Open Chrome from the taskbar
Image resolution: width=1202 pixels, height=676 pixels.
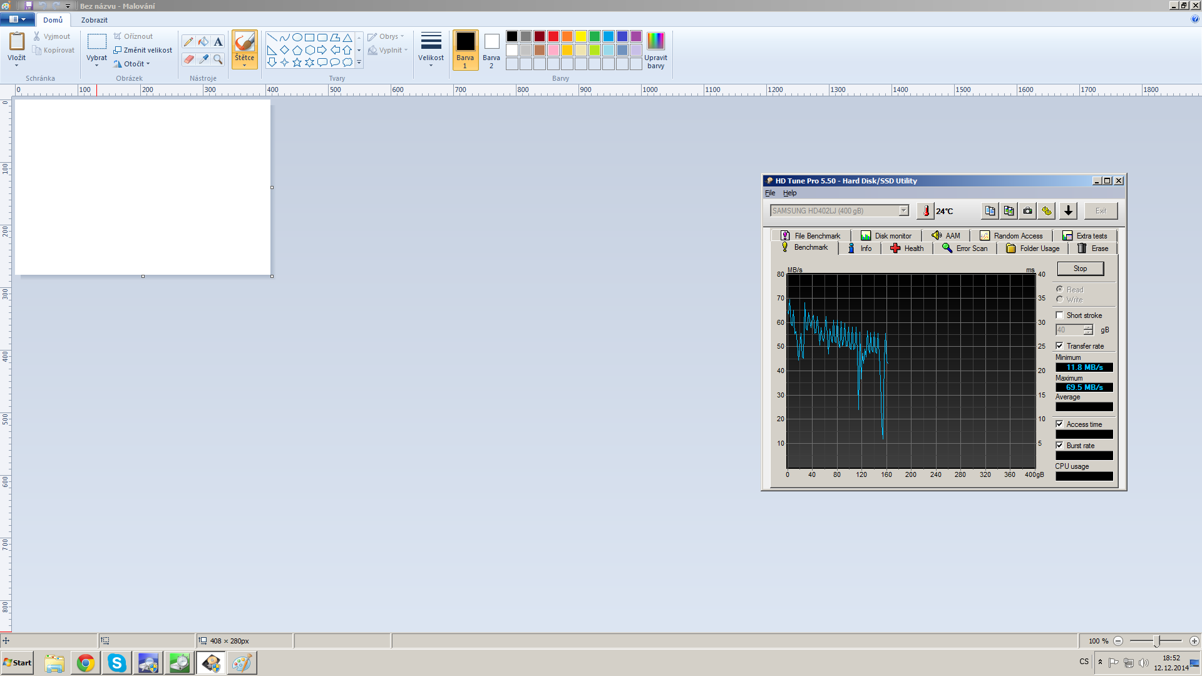pyautogui.click(x=86, y=663)
